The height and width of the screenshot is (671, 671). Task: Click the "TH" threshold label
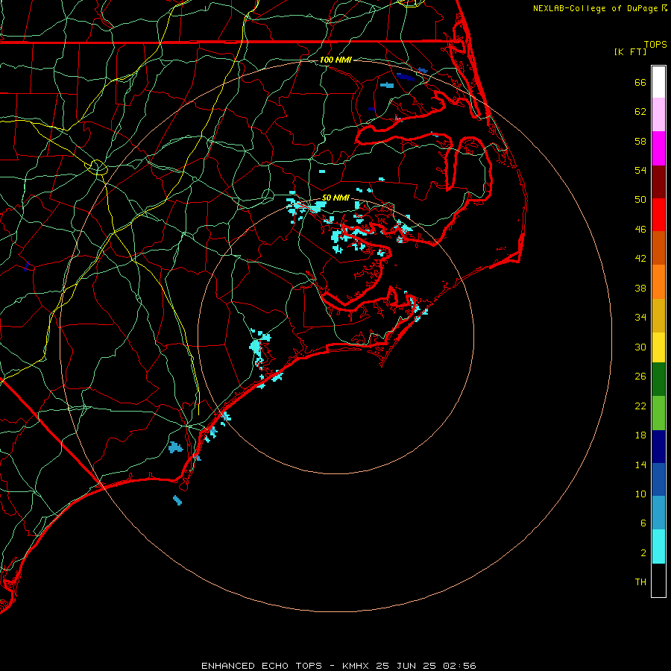(x=640, y=582)
